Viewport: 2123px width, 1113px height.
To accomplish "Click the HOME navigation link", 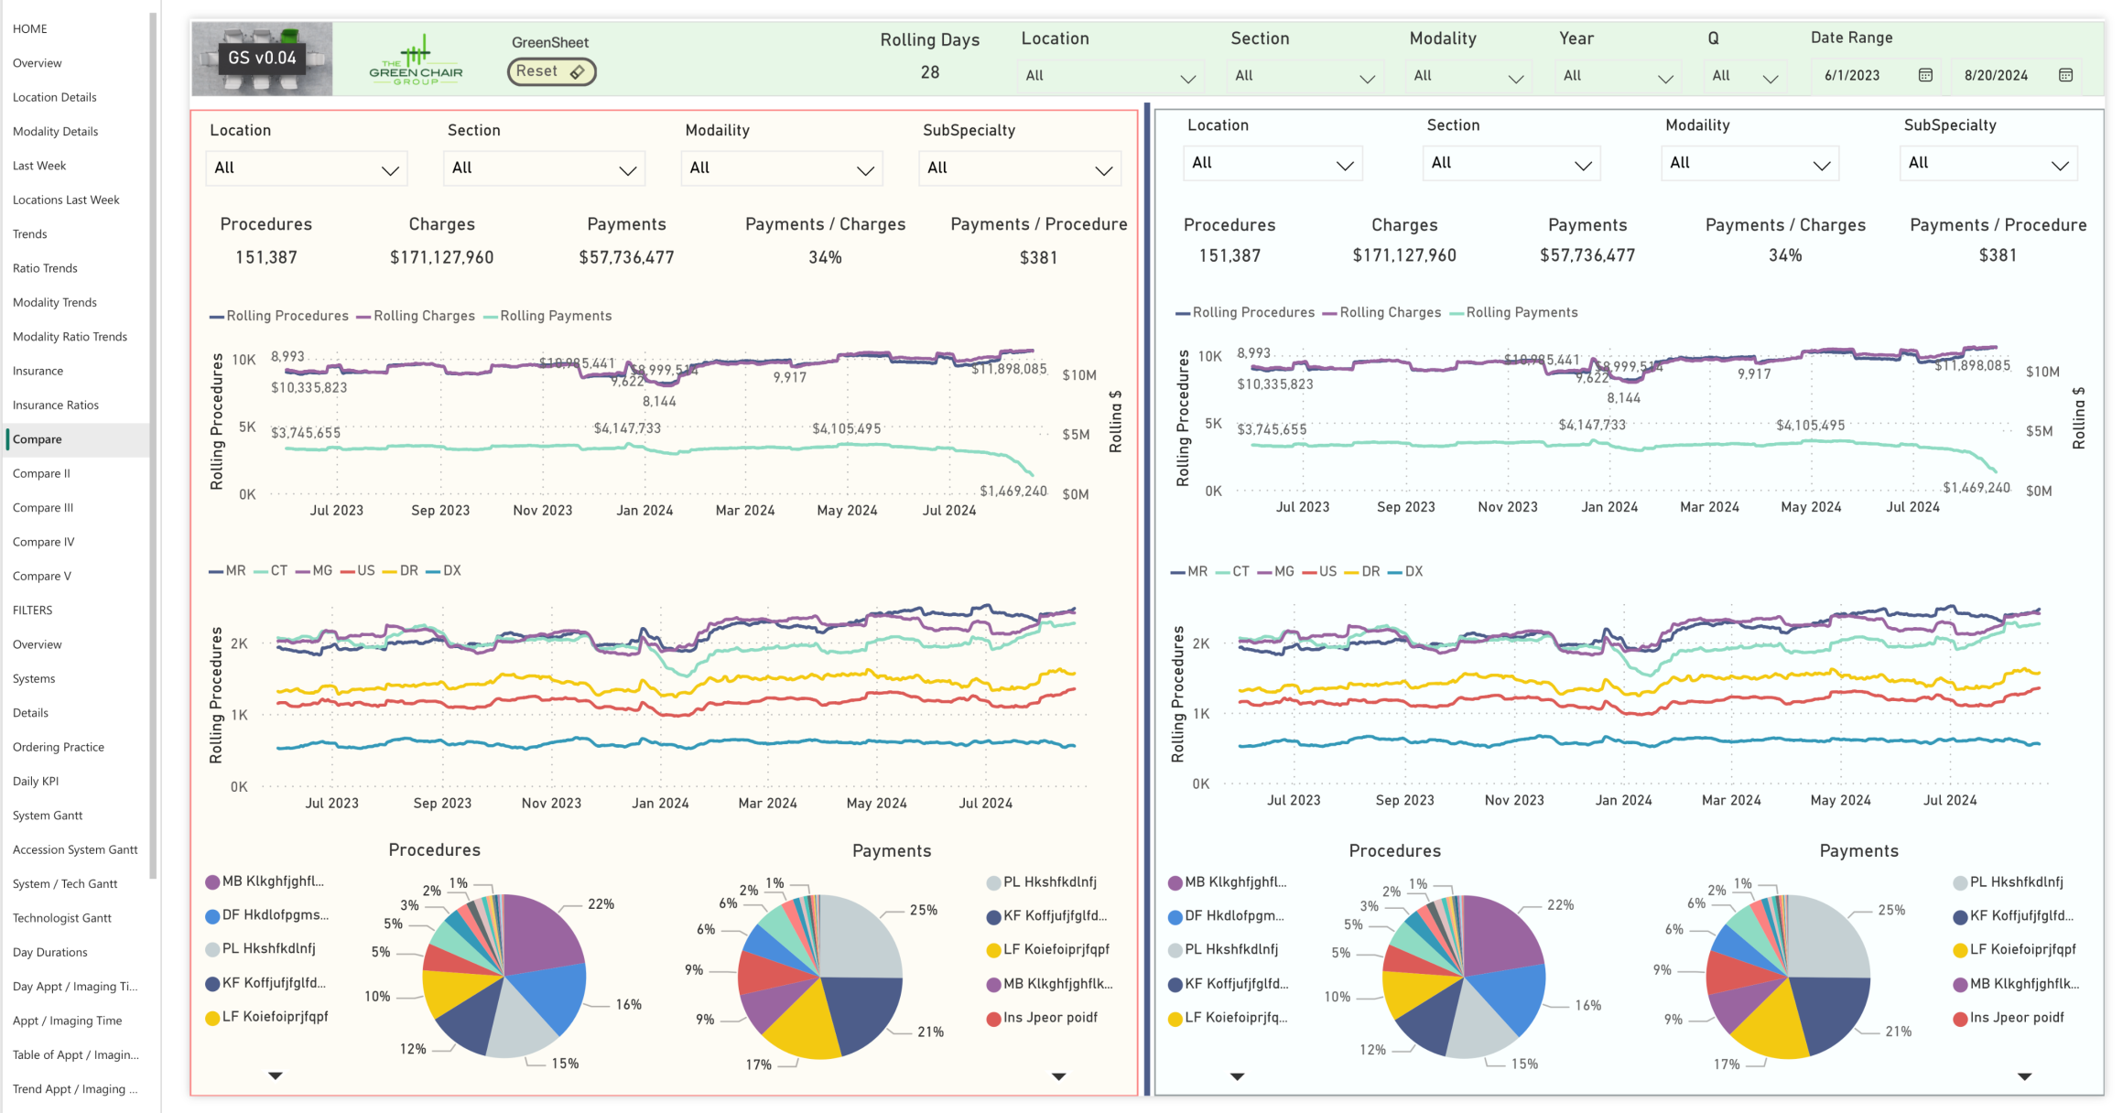I will [x=30, y=28].
